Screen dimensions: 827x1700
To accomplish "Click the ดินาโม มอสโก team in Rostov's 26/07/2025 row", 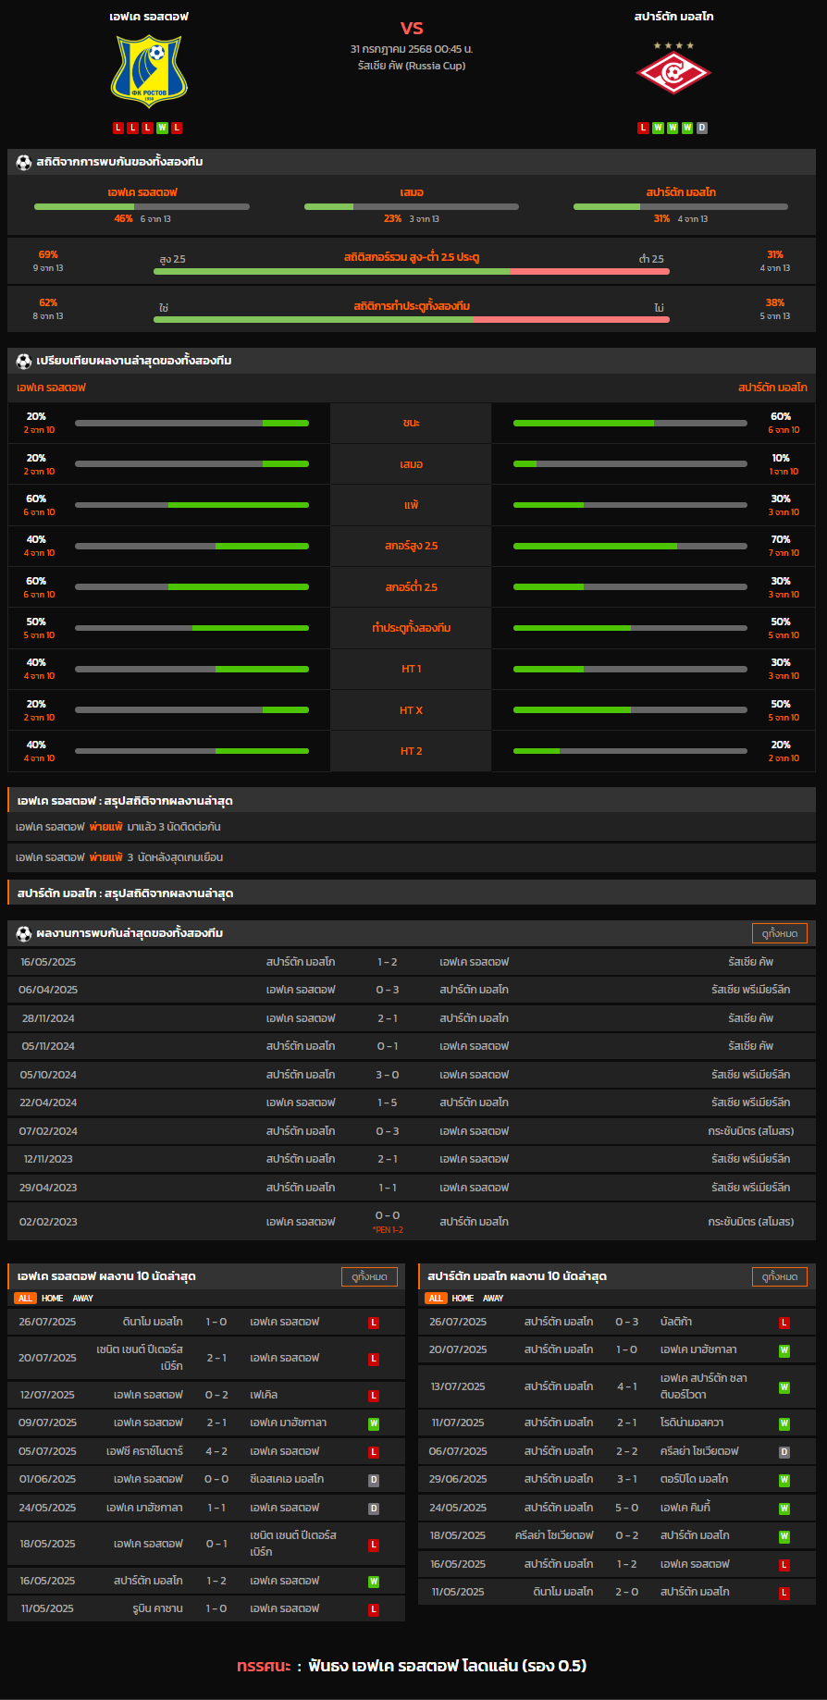I will 153,1323.
